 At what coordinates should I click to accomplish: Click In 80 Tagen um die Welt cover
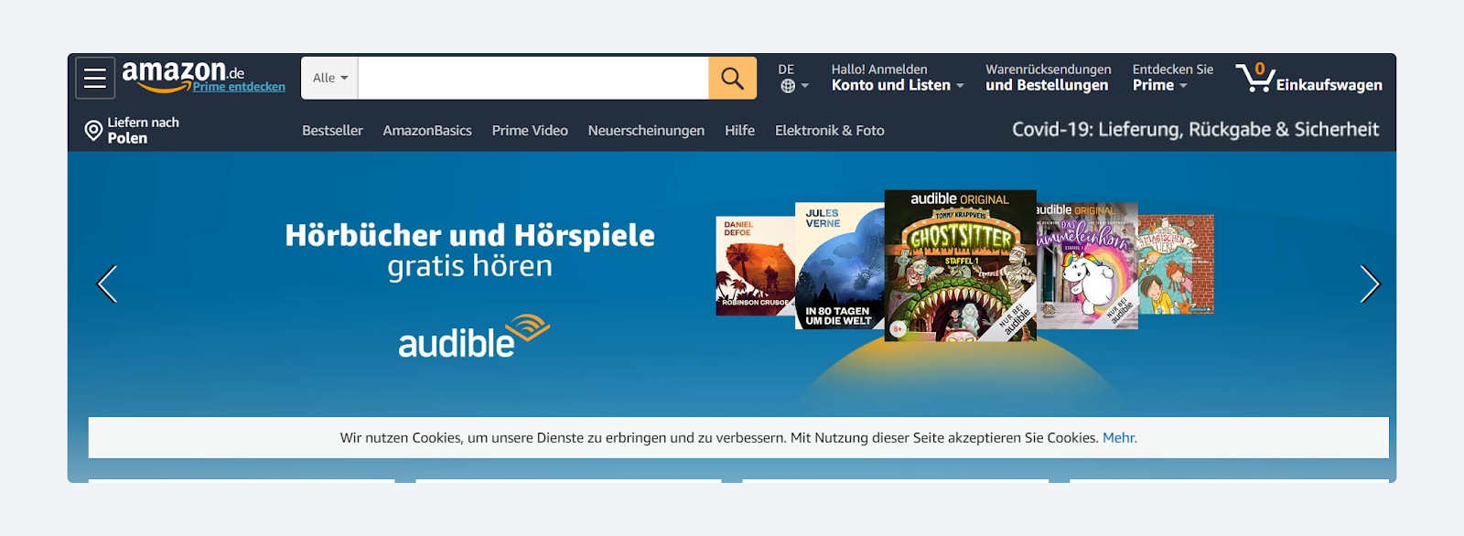[839, 266]
